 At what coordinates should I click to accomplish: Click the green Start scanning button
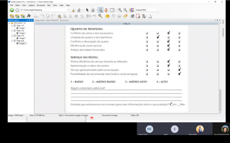coord(12,10)
